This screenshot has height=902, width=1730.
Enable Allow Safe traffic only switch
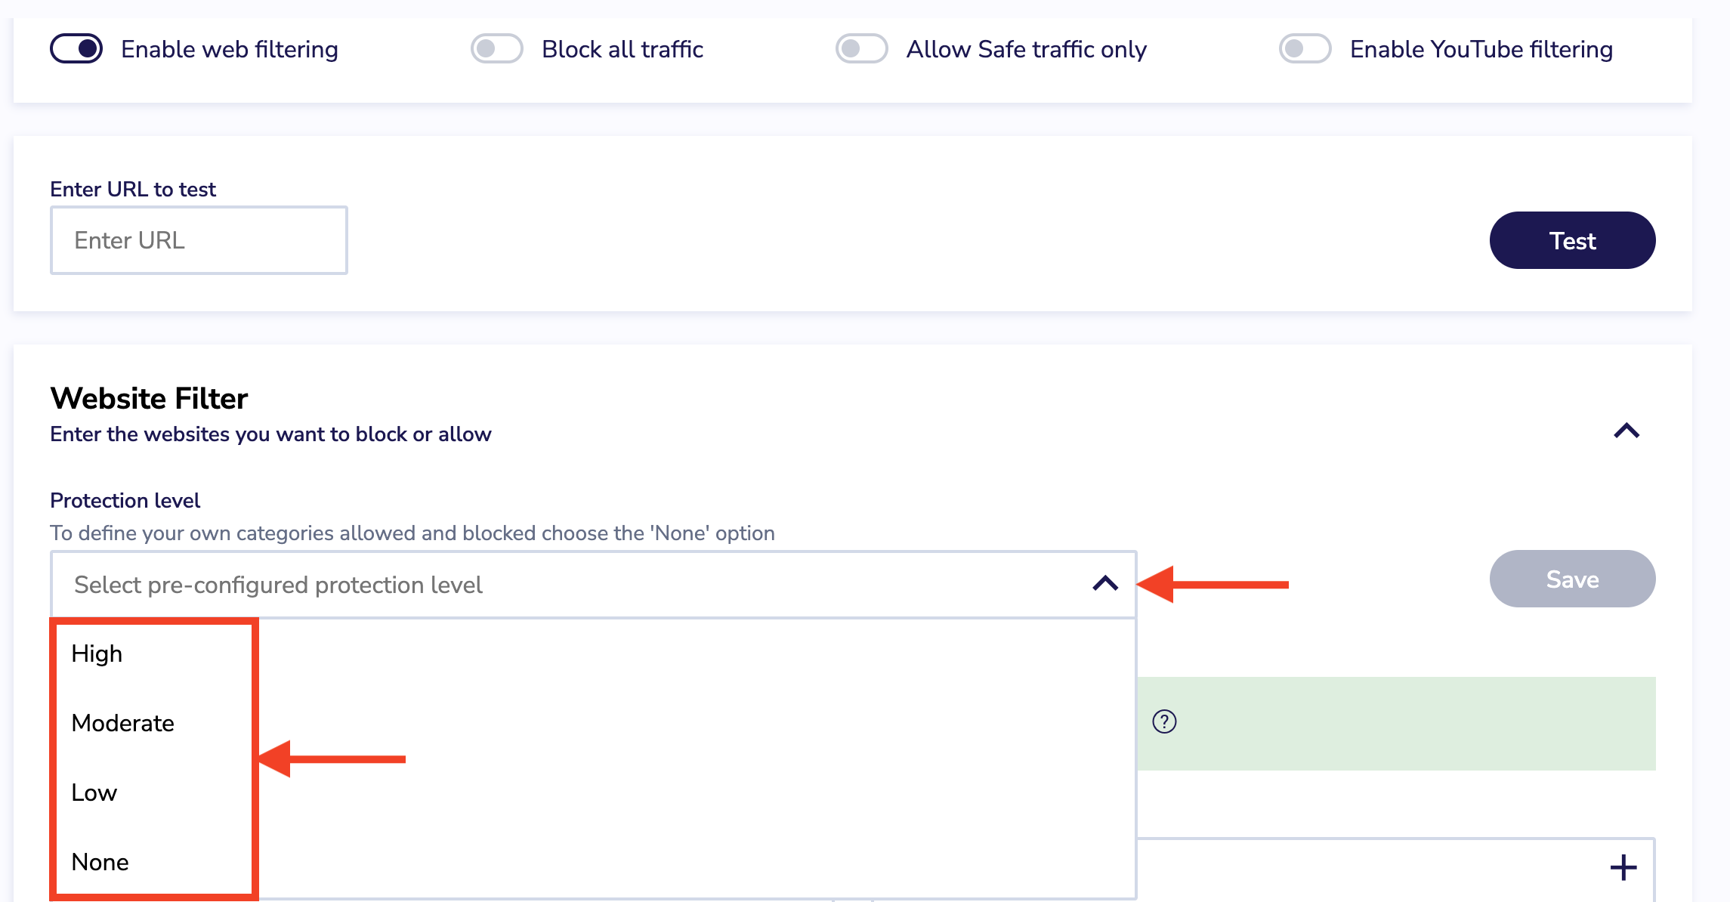point(862,49)
